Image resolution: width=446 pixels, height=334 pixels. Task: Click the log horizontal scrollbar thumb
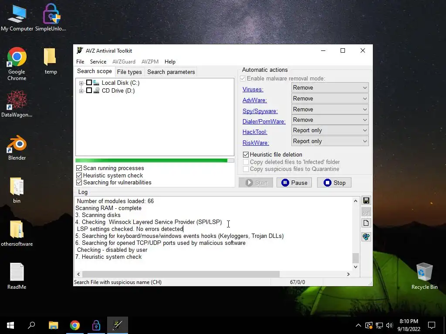181,274
